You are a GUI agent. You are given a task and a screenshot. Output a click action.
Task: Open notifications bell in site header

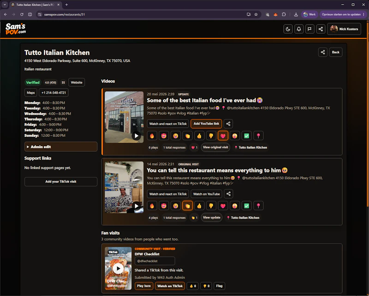299,29
